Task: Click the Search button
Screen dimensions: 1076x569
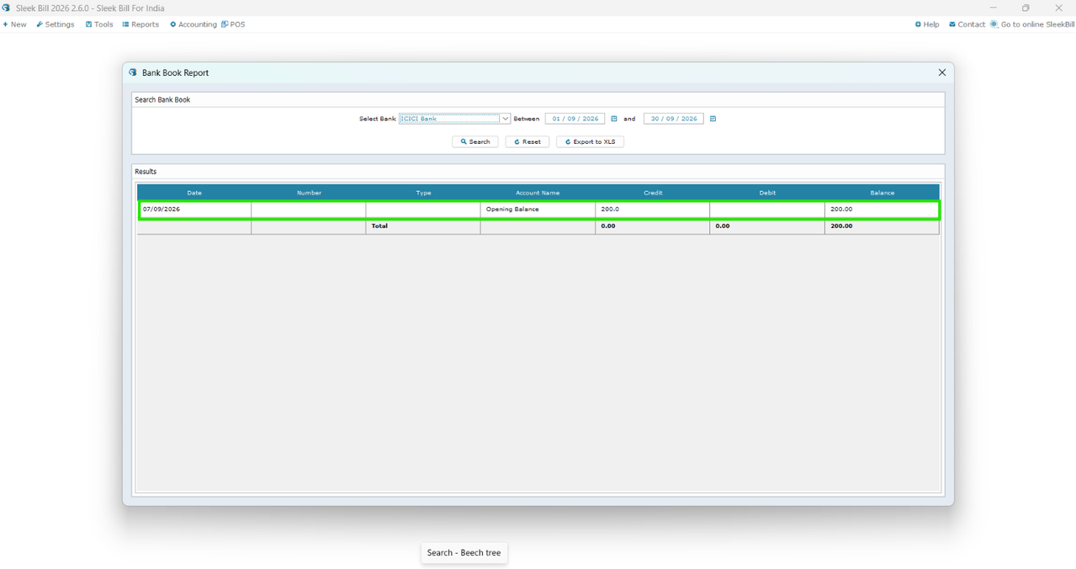Action: [475, 142]
